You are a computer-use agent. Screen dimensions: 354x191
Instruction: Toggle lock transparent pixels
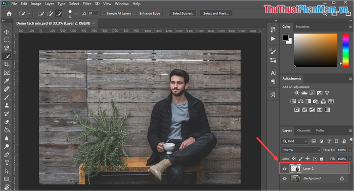293,159
